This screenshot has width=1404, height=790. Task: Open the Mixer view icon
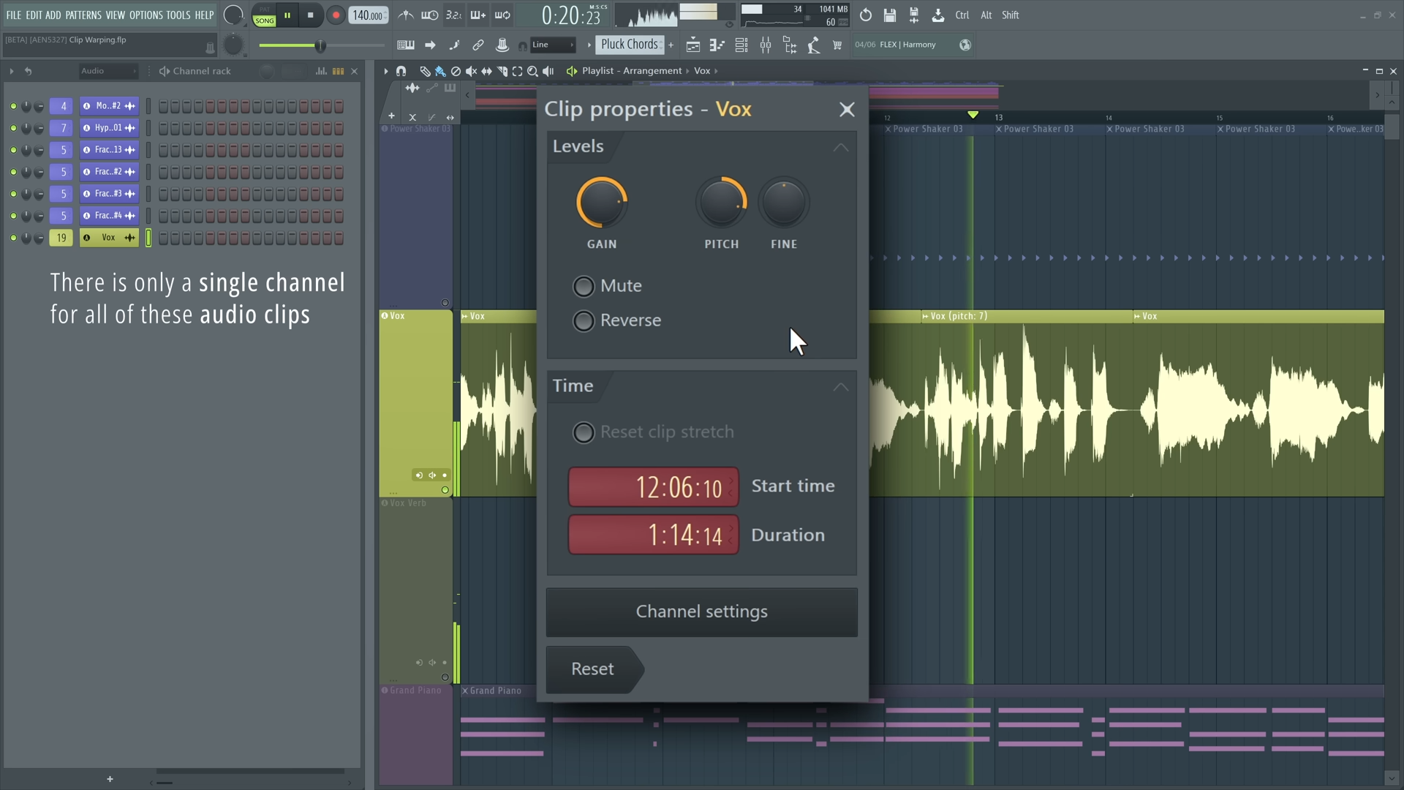(x=766, y=45)
